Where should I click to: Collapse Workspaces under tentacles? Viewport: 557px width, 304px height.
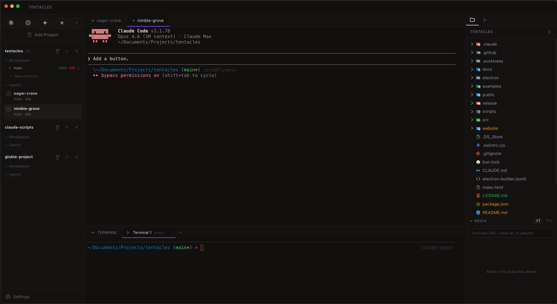6,61
